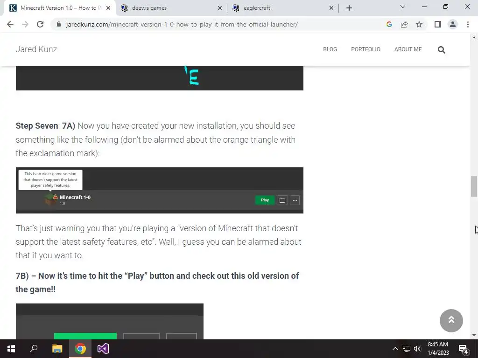Close the deev.is games tab

coord(220,8)
